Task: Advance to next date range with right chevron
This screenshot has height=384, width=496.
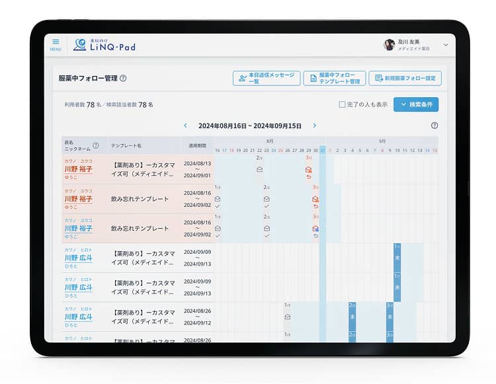Action: pyautogui.click(x=314, y=126)
